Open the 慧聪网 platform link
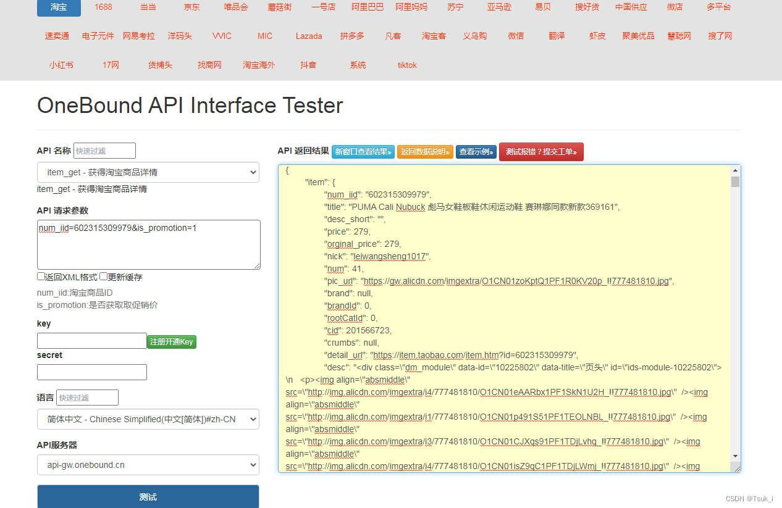 pos(679,36)
